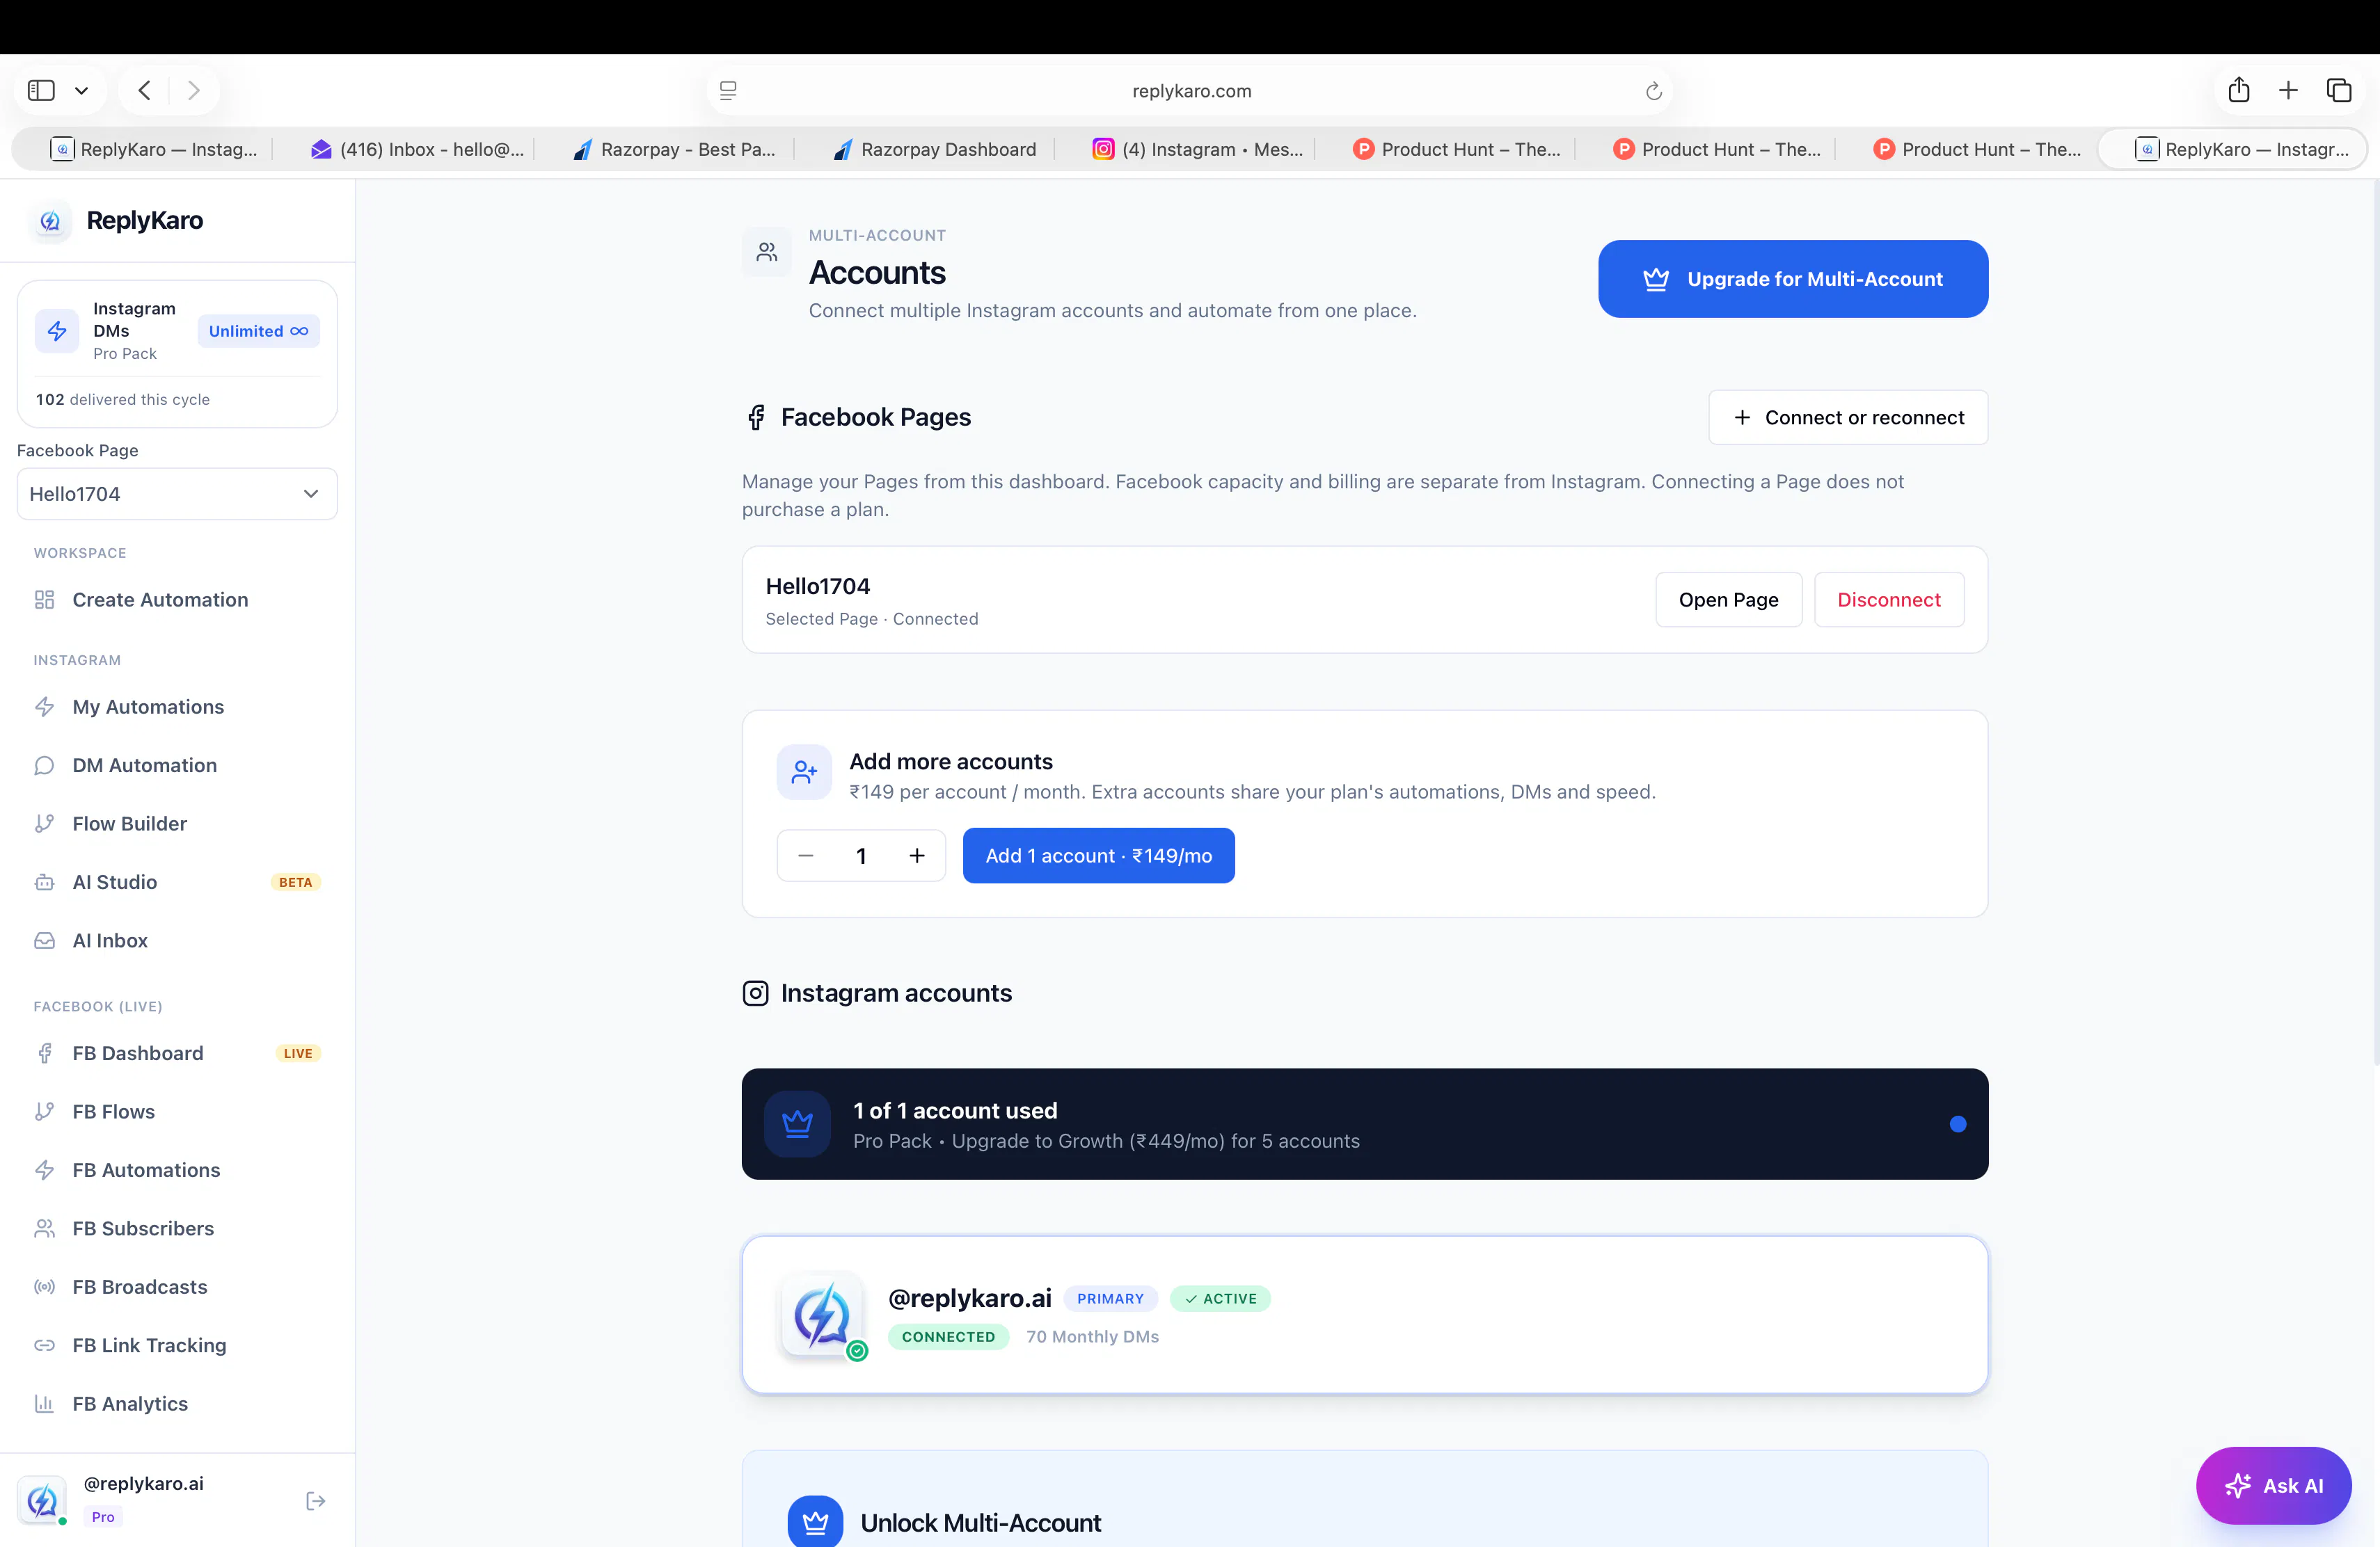Click the crown icon beside Unlock Multi-Account
This screenshot has width=2380, height=1547.
(815, 1522)
